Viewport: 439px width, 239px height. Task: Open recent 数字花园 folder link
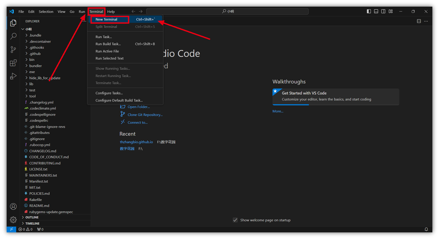(x=127, y=149)
